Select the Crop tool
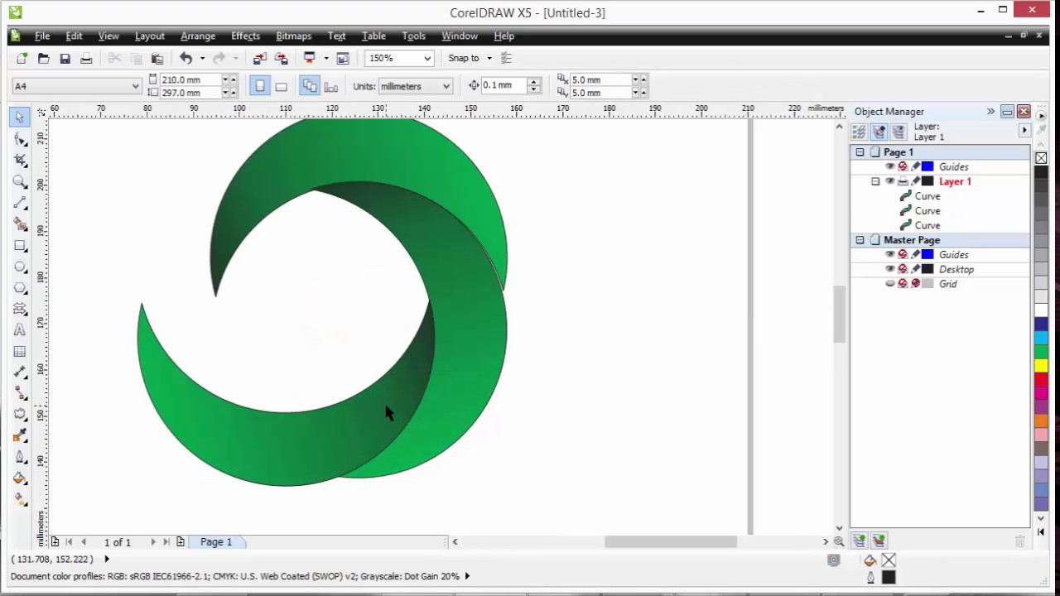The image size is (1060, 596). point(20,160)
